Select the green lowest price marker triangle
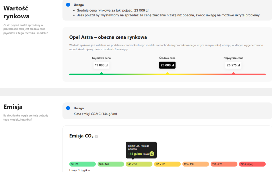272x172 pixels. [101, 73]
